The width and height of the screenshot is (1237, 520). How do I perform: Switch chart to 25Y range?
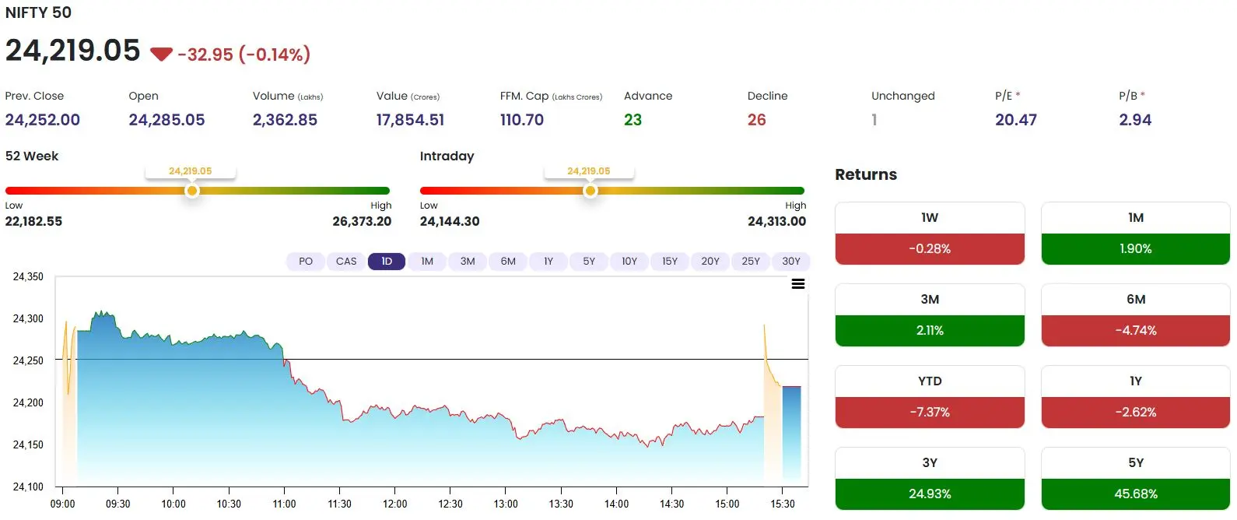pos(751,261)
